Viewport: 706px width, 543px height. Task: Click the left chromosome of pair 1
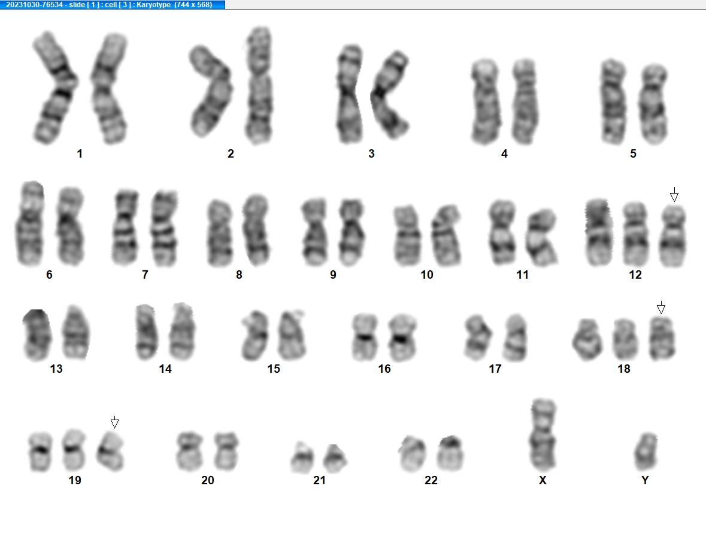[54, 88]
